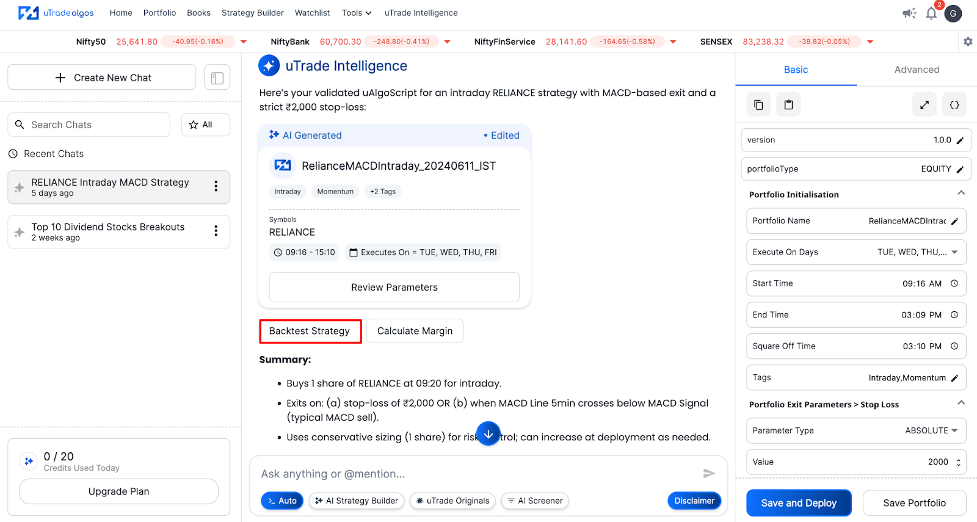The image size is (977, 522).
Task: Open the JSON code view icon
Action: (x=954, y=105)
